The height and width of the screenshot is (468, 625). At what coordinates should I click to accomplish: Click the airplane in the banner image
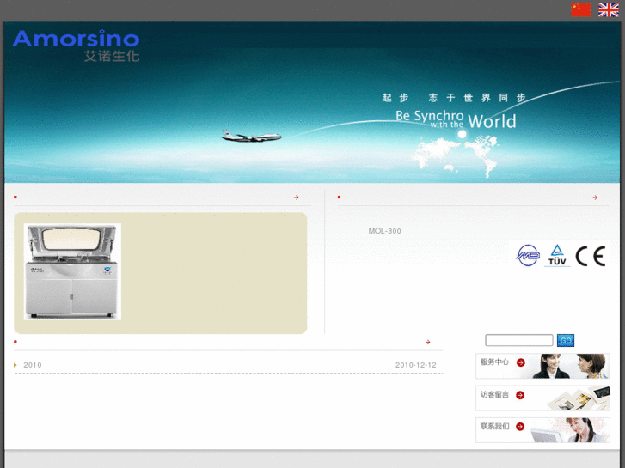(252, 136)
